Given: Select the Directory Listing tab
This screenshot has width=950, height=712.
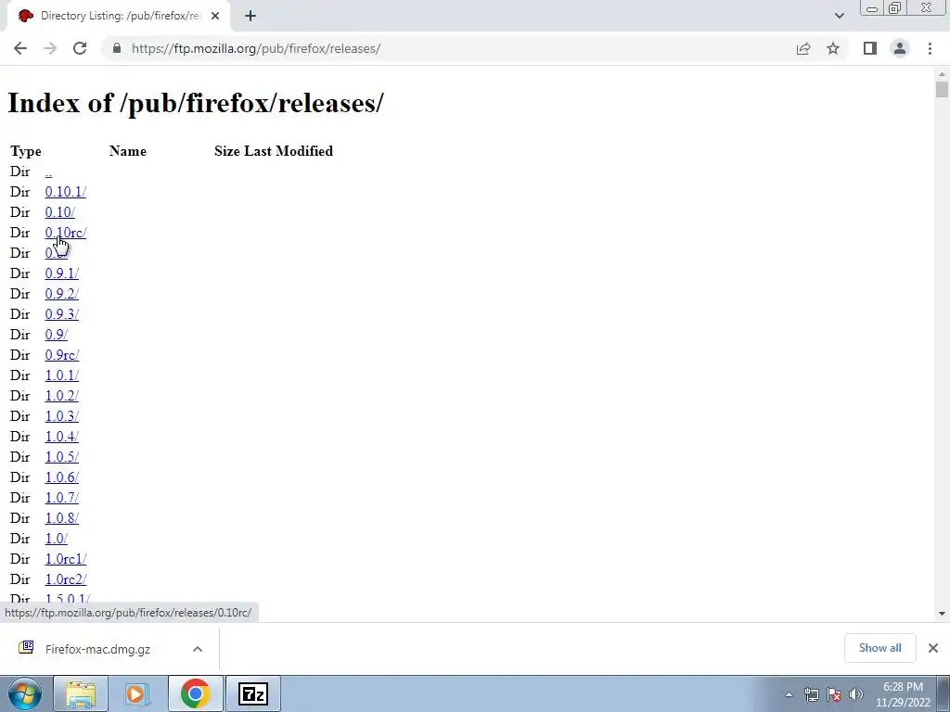Looking at the screenshot, I should tap(119, 16).
